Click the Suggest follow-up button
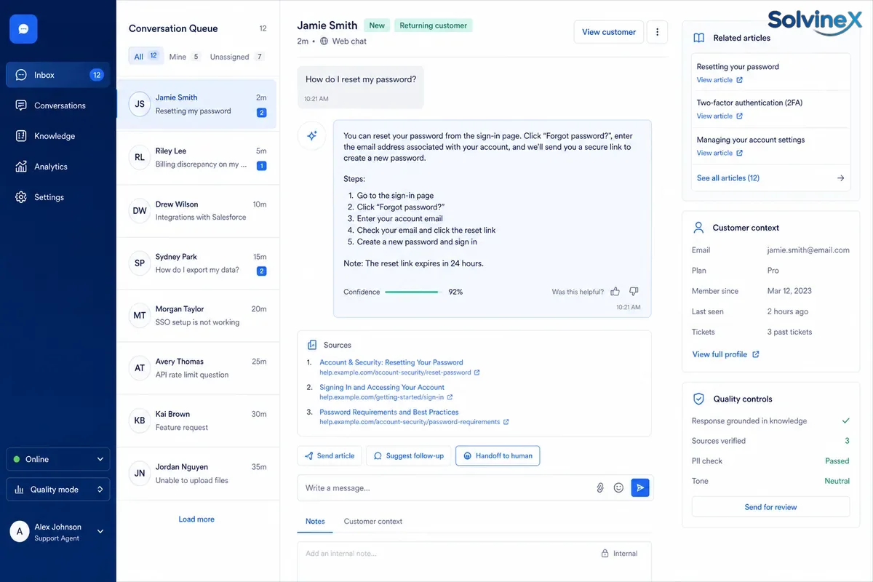Image resolution: width=873 pixels, height=582 pixels. point(408,456)
